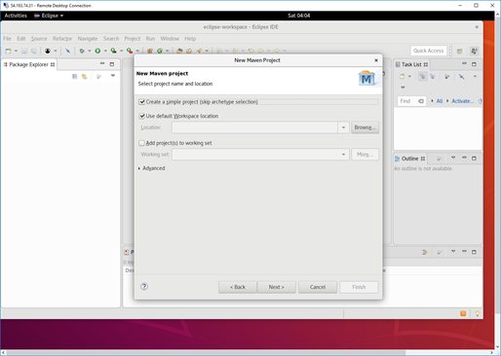
Task: Toggle Categorized view in Task List
Action: 422,77
